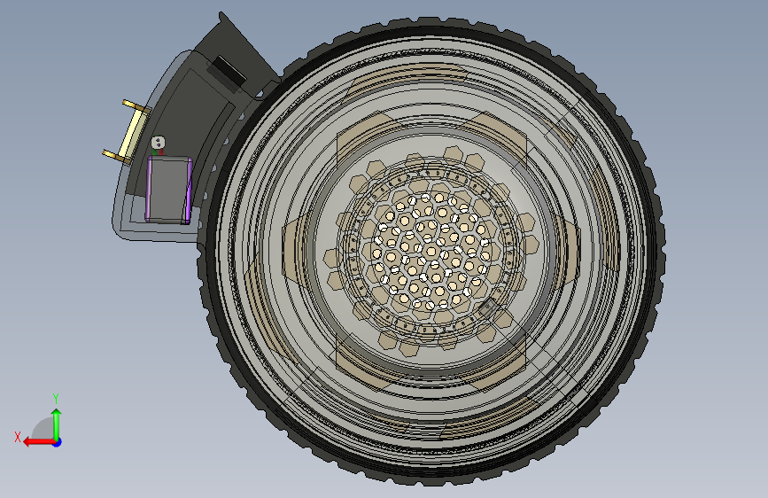Image resolution: width=768 pixels, height=498 pixels.
Task: Select the central perforated honeycomb grille
Action: [431, 253]
